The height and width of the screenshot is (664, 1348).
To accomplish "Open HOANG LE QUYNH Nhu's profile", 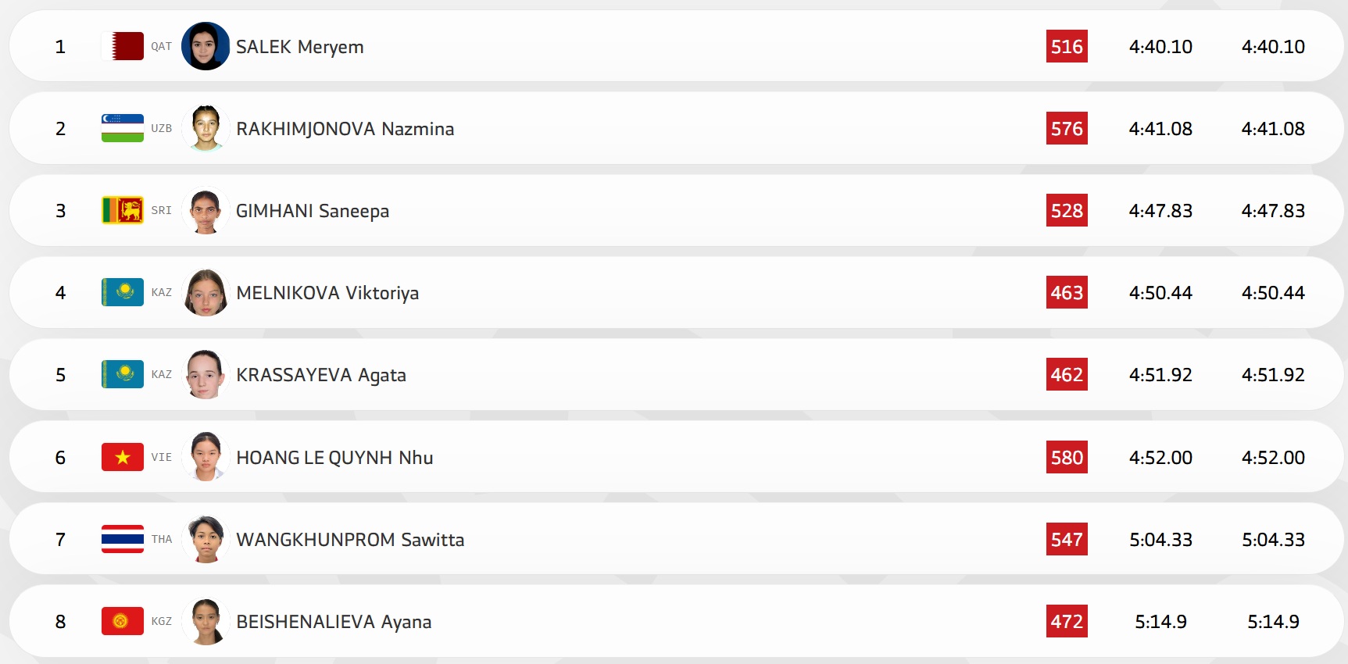I will 334,458.
